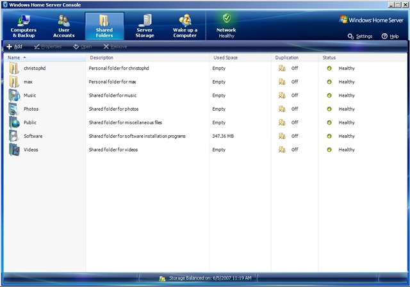Click the green status icon for christophd
Image resolution: width=410 pixels, height=287 pixels.
click(329, 68)
